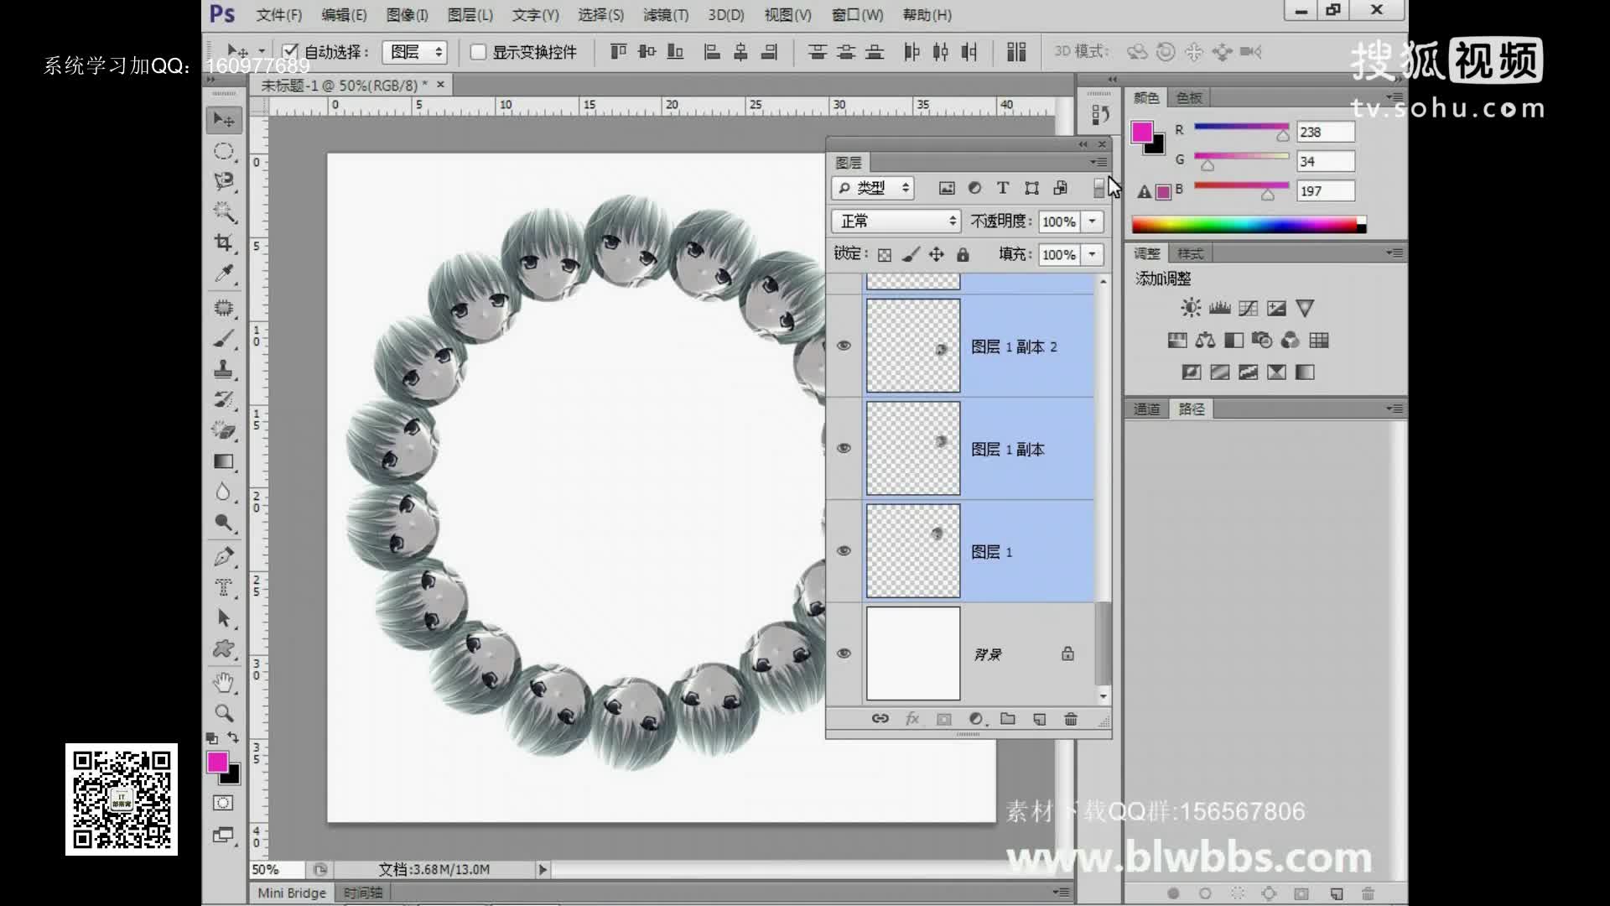Hide the 图层 1 副本 2 layer
This screenshot has width=1610, height=906.
[844, 346]
